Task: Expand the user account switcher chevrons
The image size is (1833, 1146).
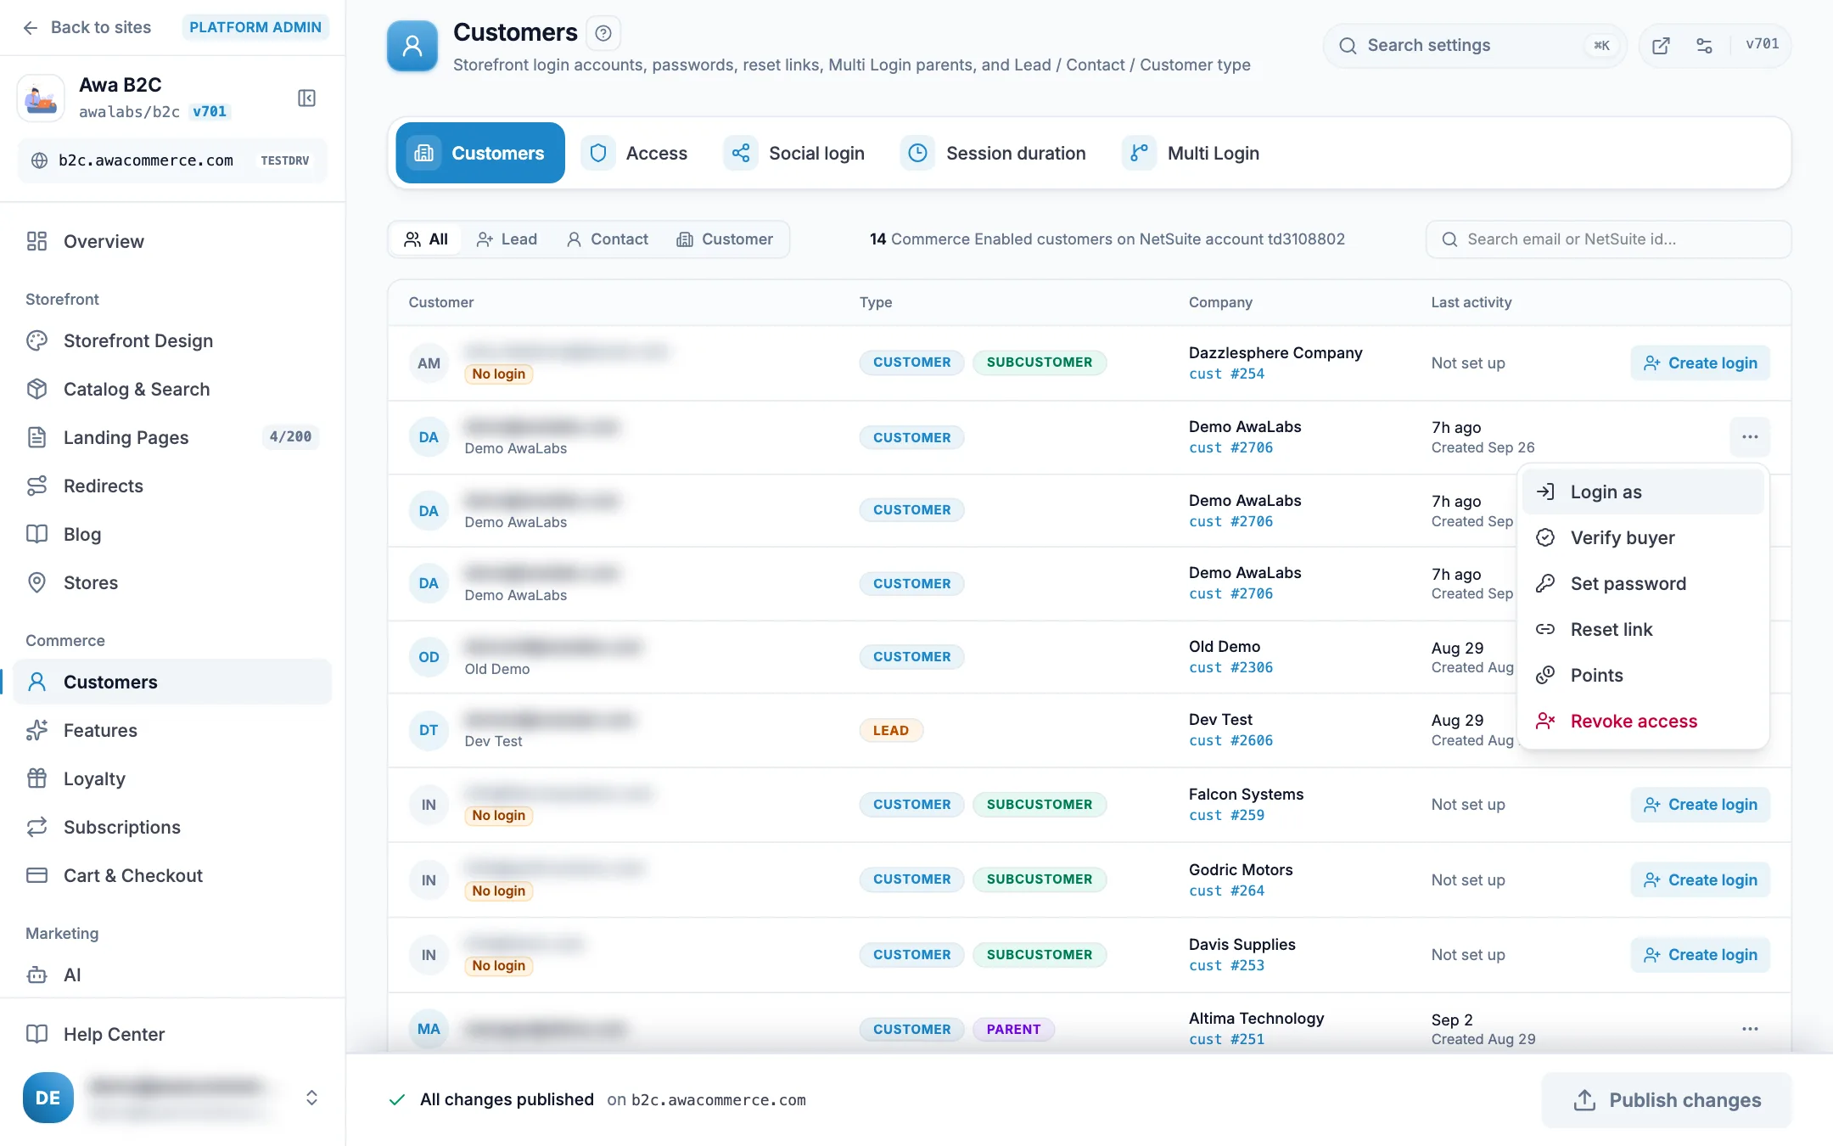Action: 311,1098
